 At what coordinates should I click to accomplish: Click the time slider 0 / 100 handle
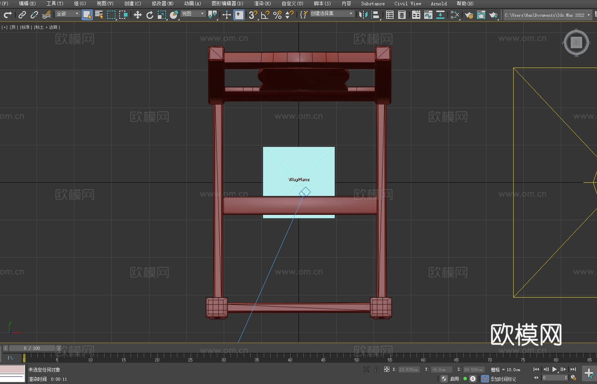coord(32,348)
